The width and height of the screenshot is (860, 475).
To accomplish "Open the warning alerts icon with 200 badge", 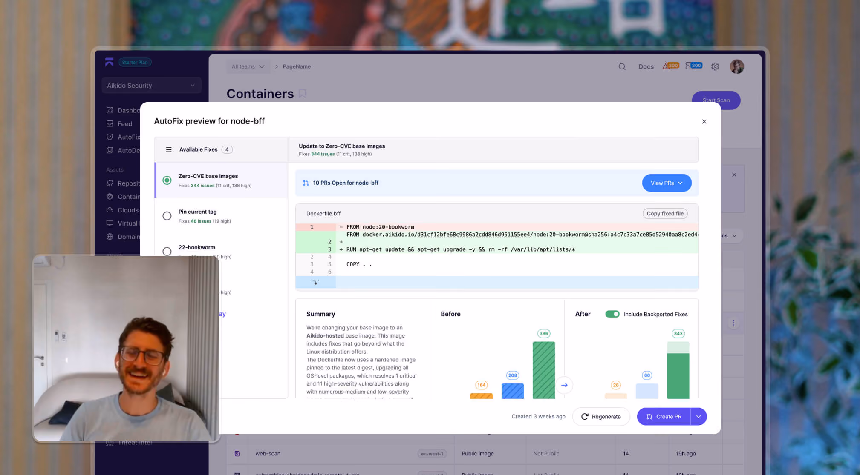I will 671,66.
